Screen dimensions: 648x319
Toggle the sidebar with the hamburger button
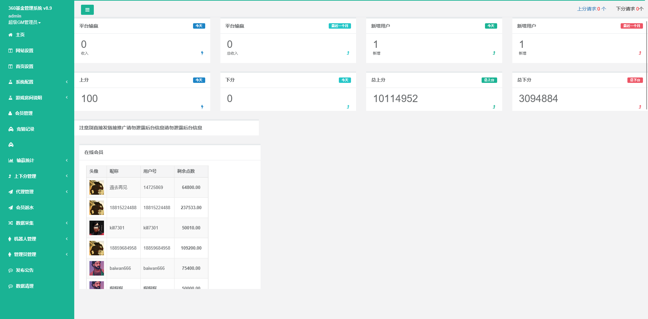click(87, 10)
